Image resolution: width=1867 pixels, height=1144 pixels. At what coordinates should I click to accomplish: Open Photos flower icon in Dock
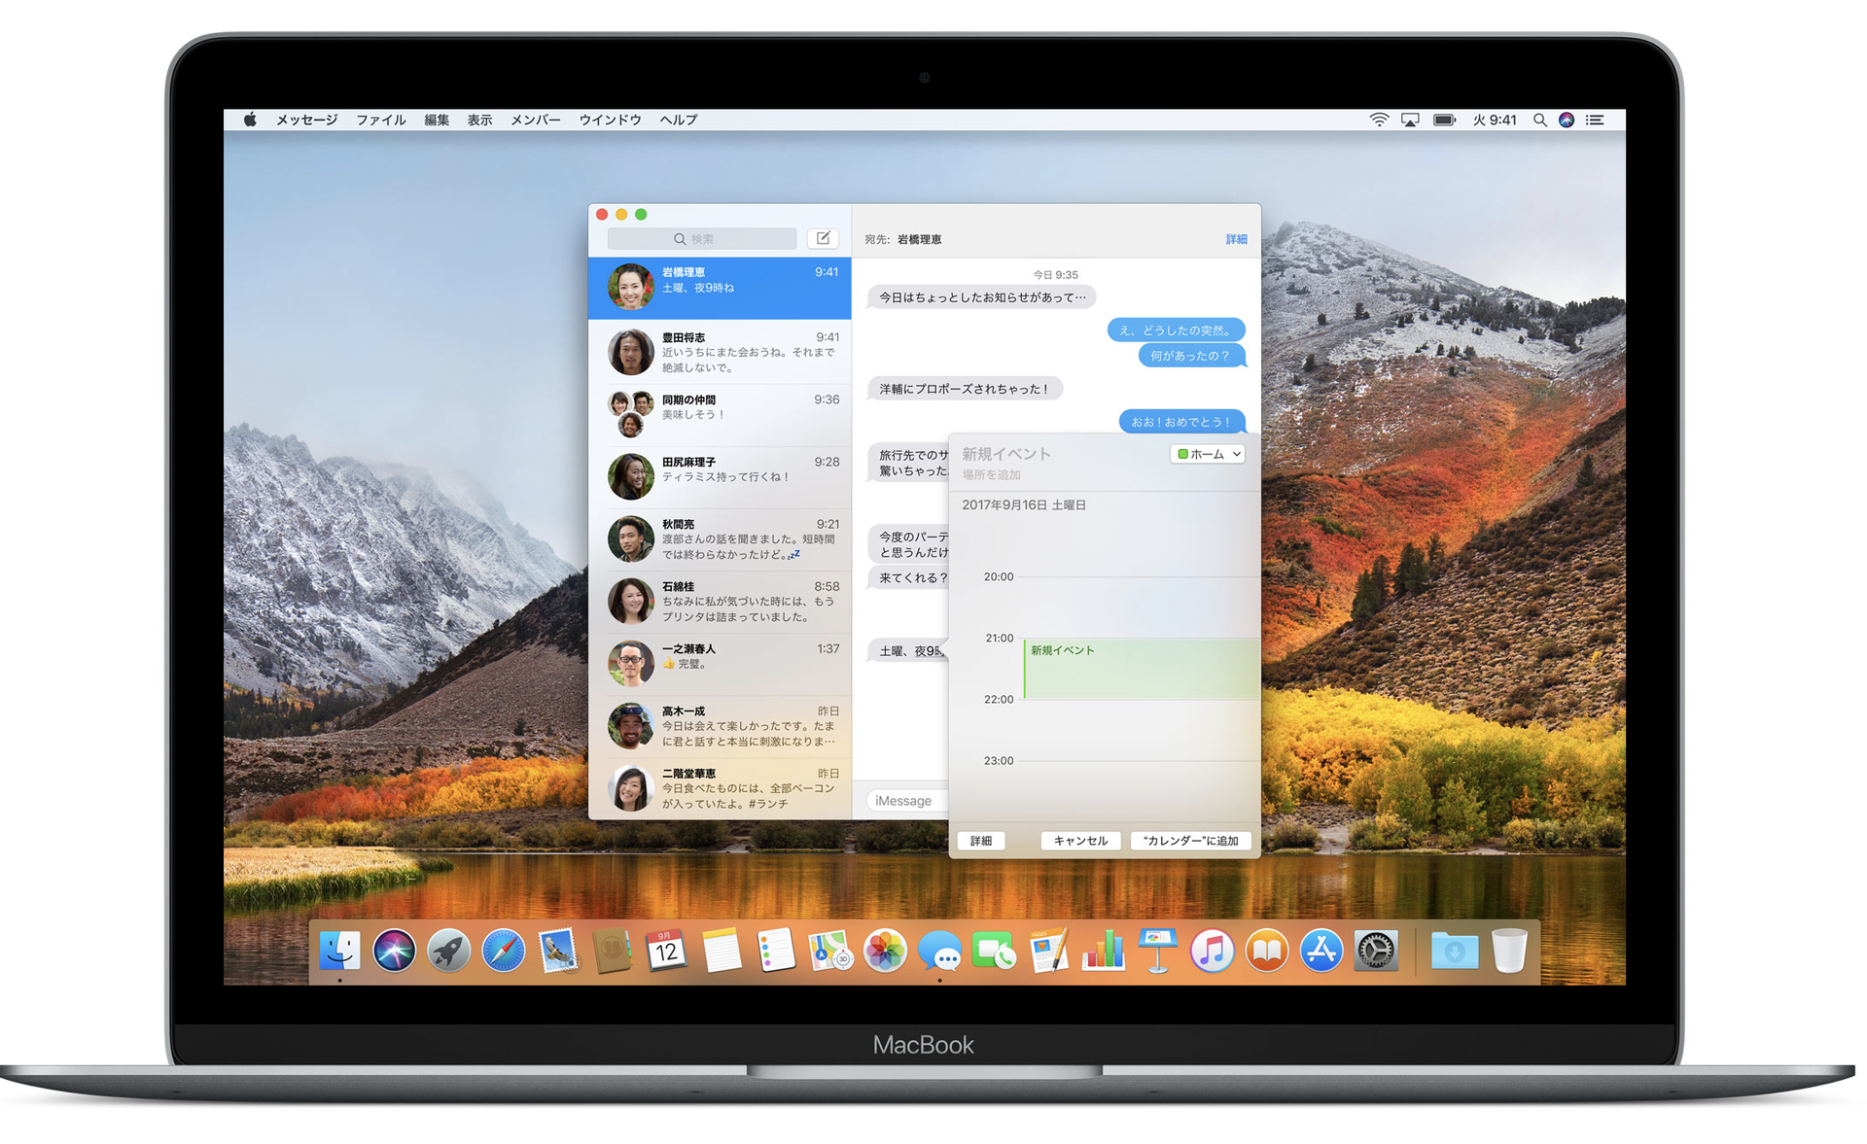point(885,950)
